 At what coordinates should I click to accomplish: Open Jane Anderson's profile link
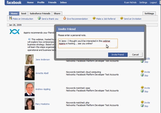tap(43, 59)
